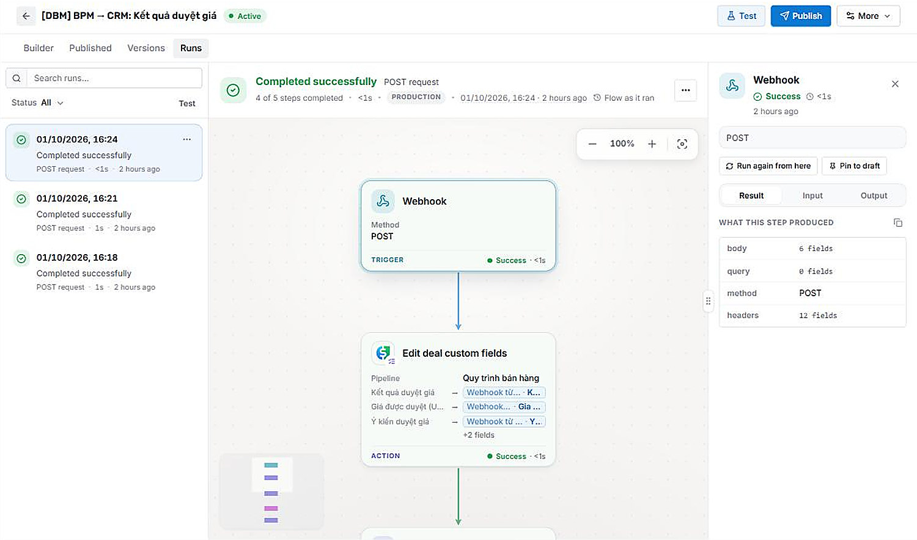Select the 01/10/2026, 16:18 run

point(104,272)
